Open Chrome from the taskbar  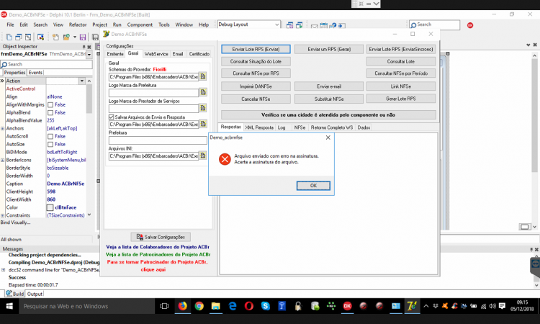click(x=199, y=306)
